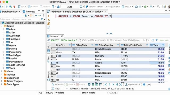Run SQL in new tab arrow icon
Viewport: 170px width, 95px height.
click(49, 20)
